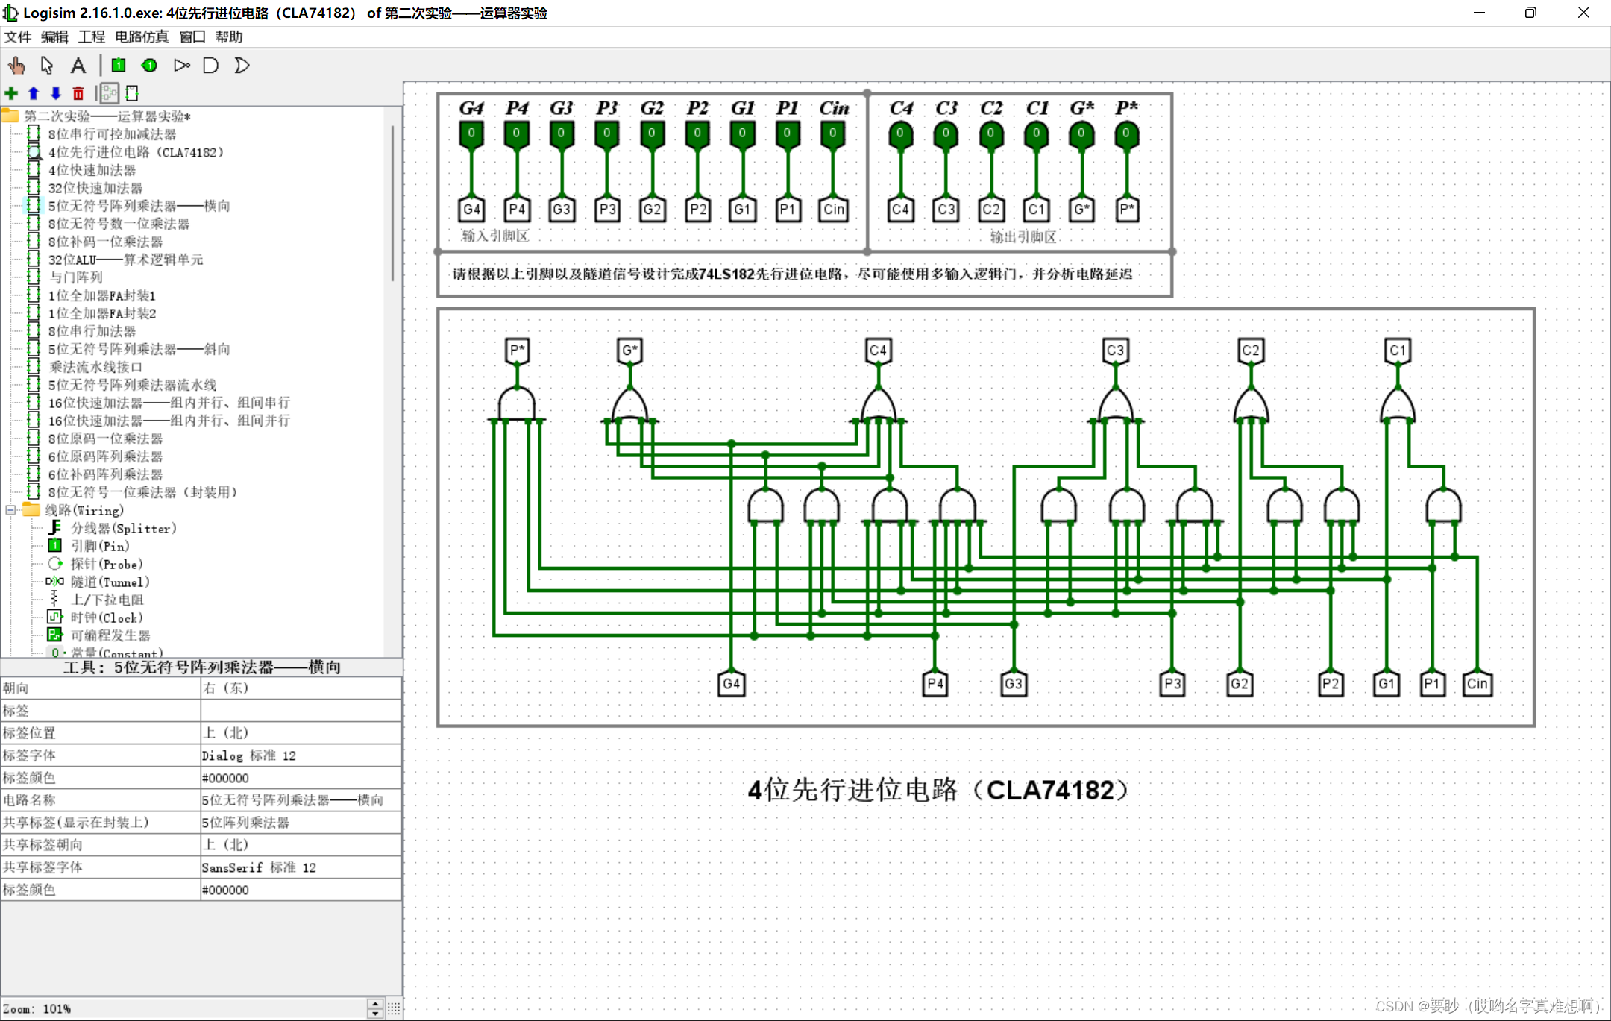Click the green Add circuit plus
This screenshot has height=1021, width=1611.
tap(11, 93)
